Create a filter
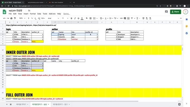The width and height of the screenshot is (190, 107). (x=132, y=18)
